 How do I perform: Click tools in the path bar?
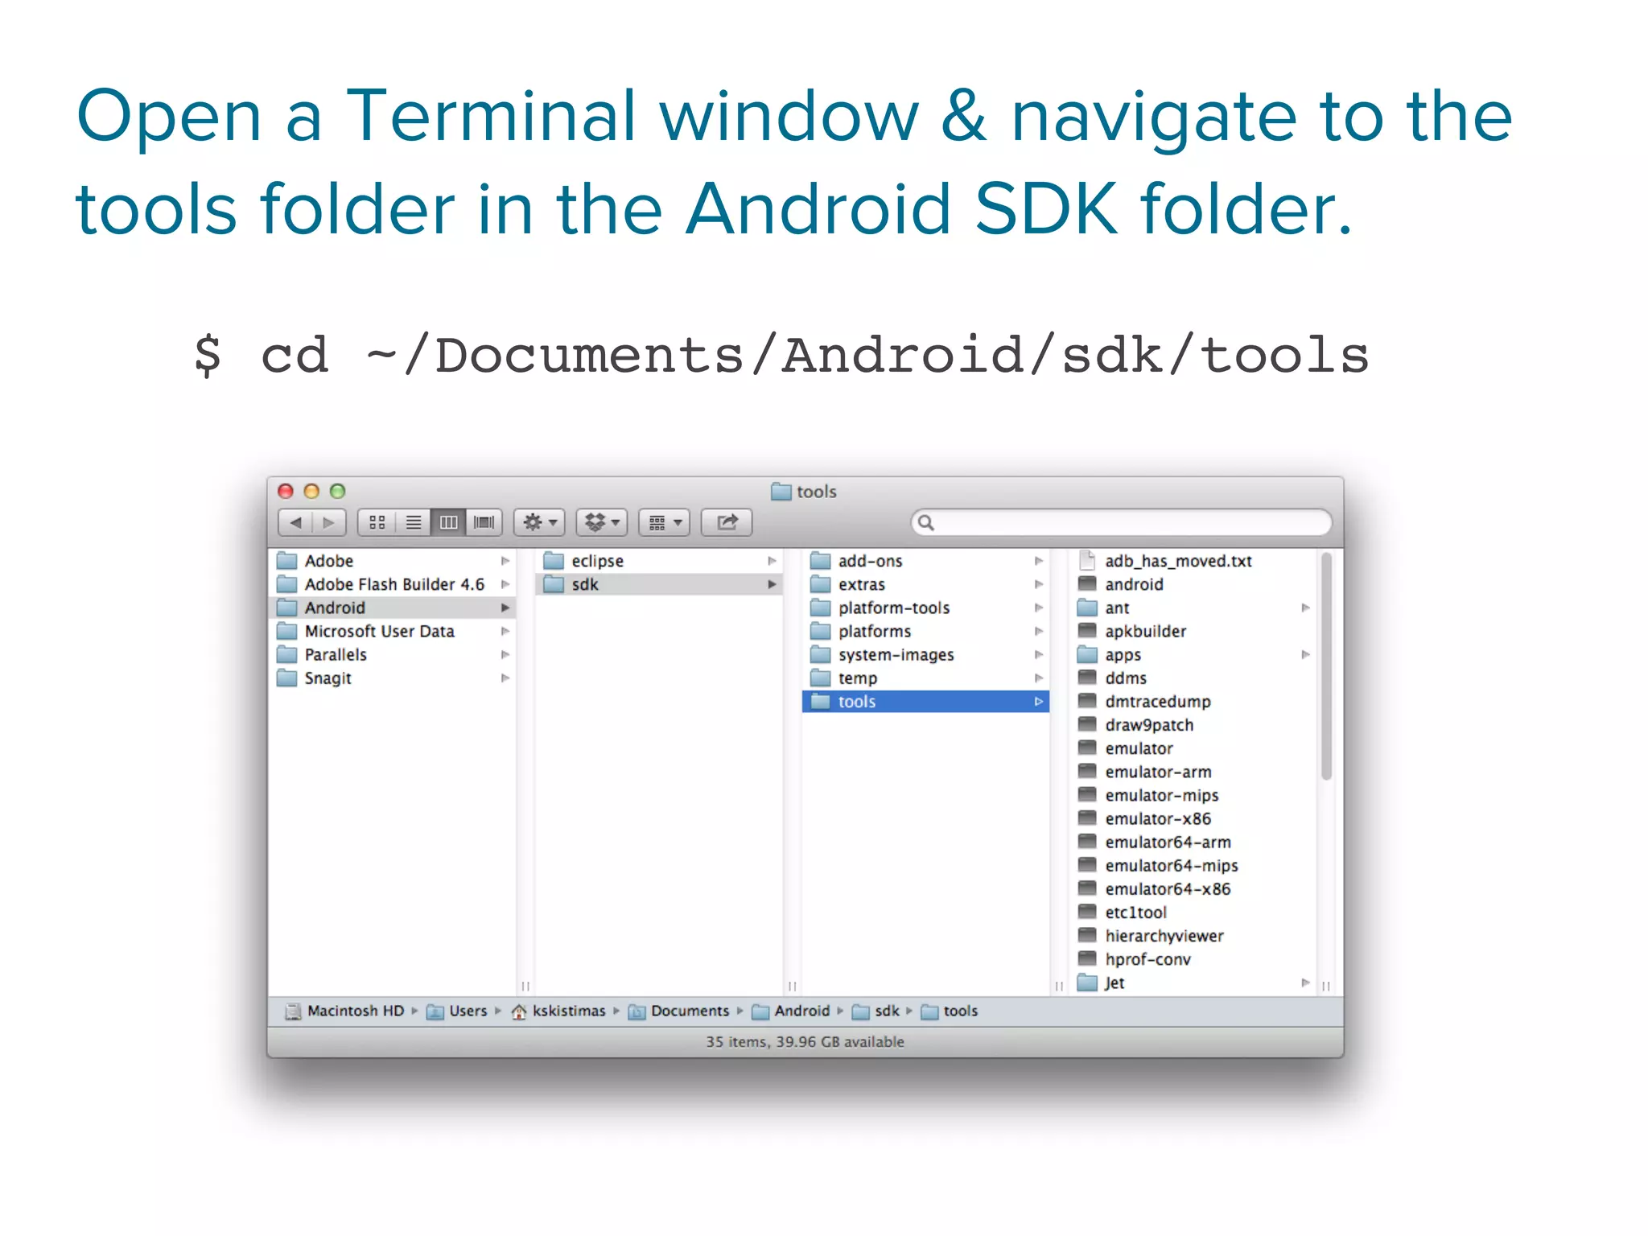point(950,1011)
